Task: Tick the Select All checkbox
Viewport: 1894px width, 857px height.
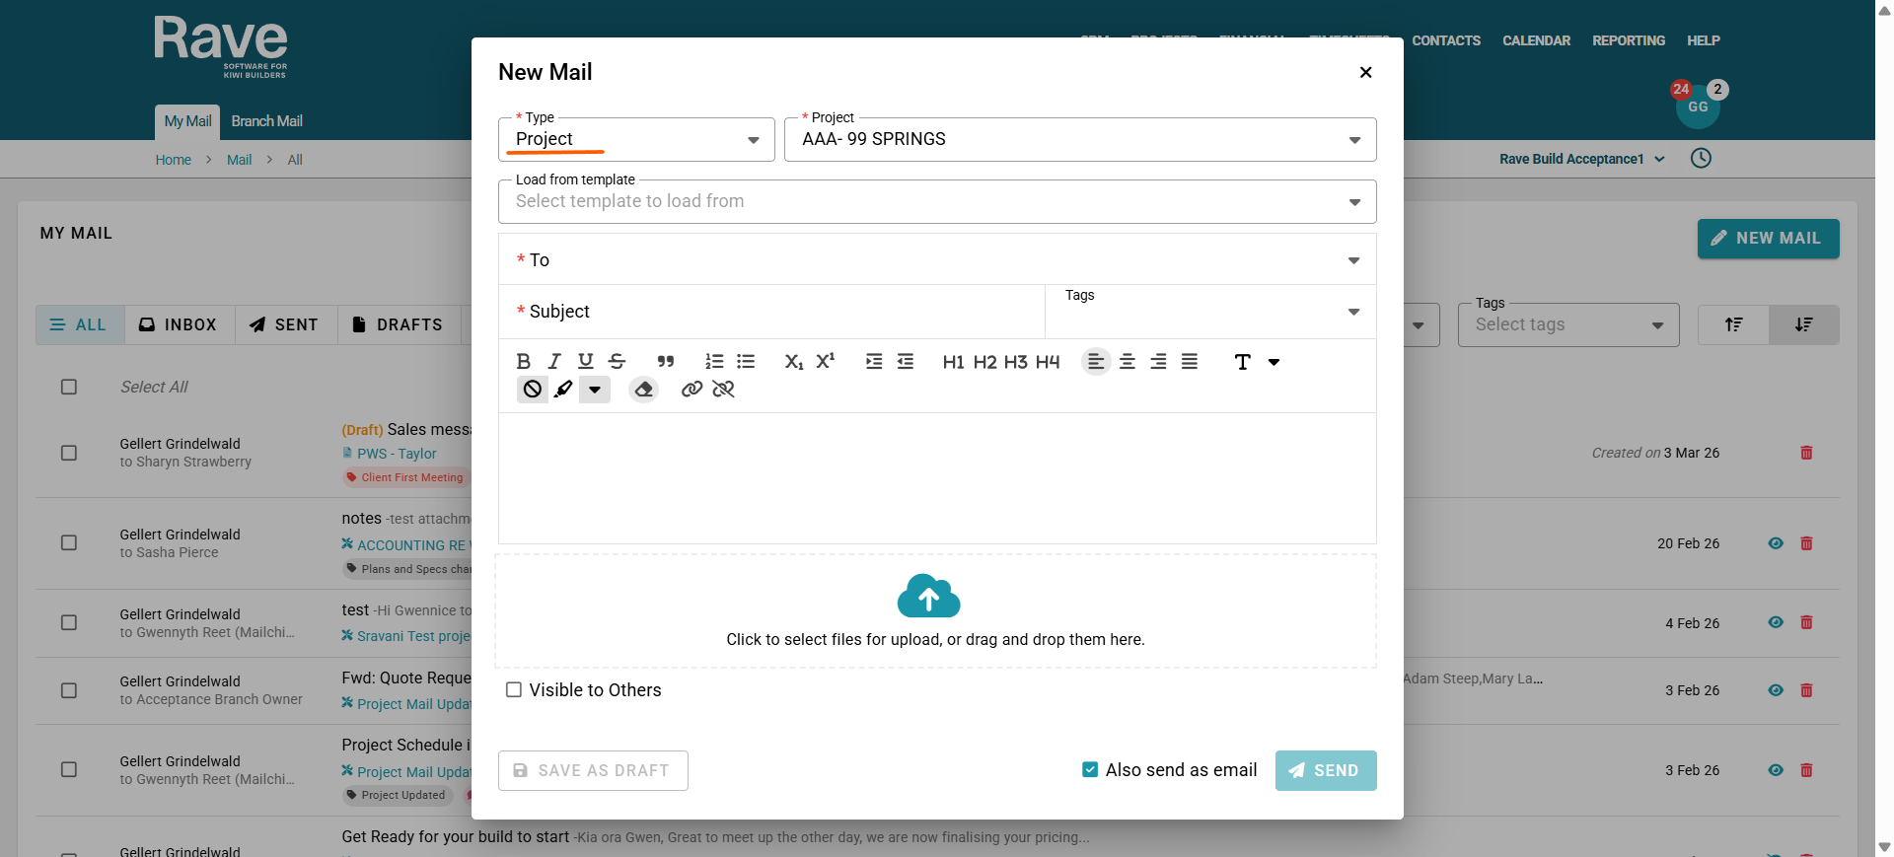Action: point(69,387)
